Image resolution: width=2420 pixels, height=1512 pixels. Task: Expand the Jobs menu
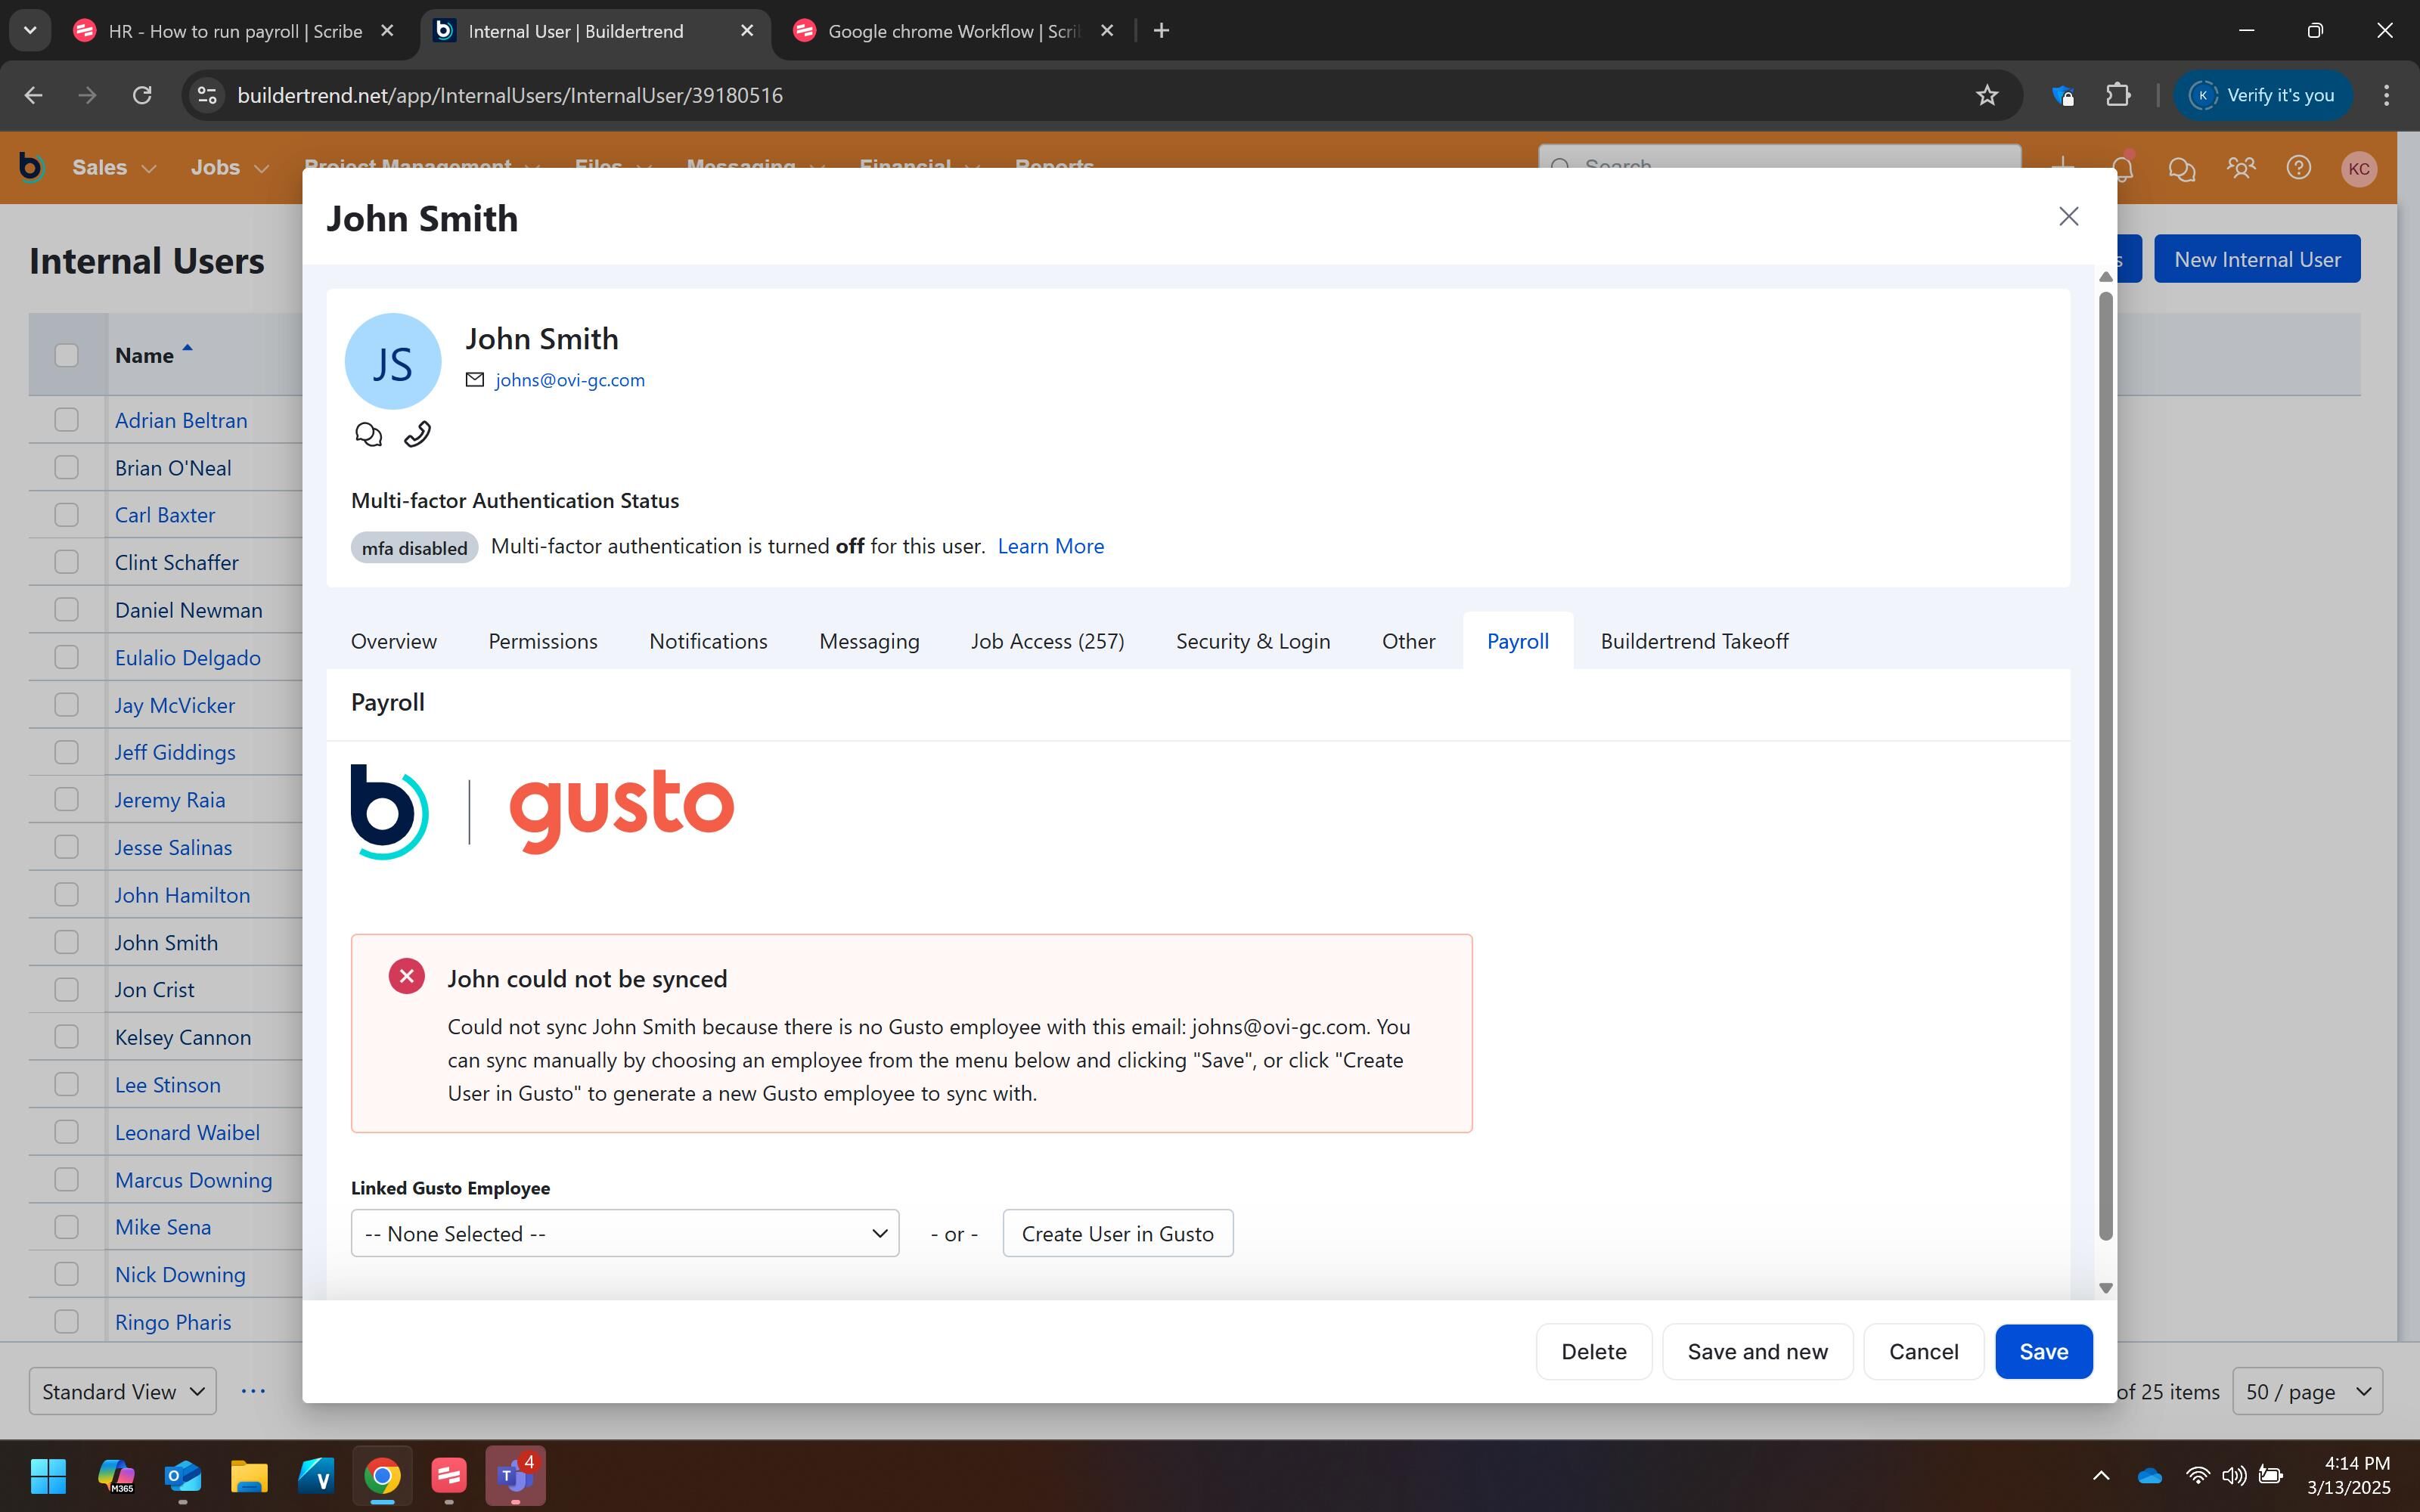229,168
